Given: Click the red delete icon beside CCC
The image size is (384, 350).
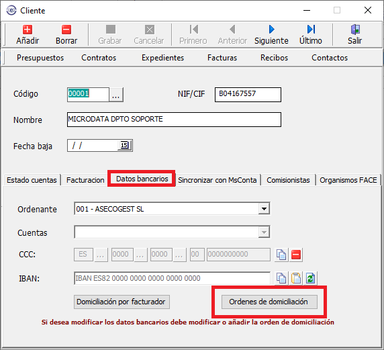Looking at the screenshot, I should [x=296, y=255].
